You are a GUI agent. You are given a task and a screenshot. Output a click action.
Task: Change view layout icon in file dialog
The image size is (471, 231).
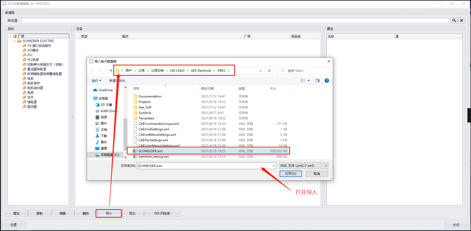(x=303, y=81)
